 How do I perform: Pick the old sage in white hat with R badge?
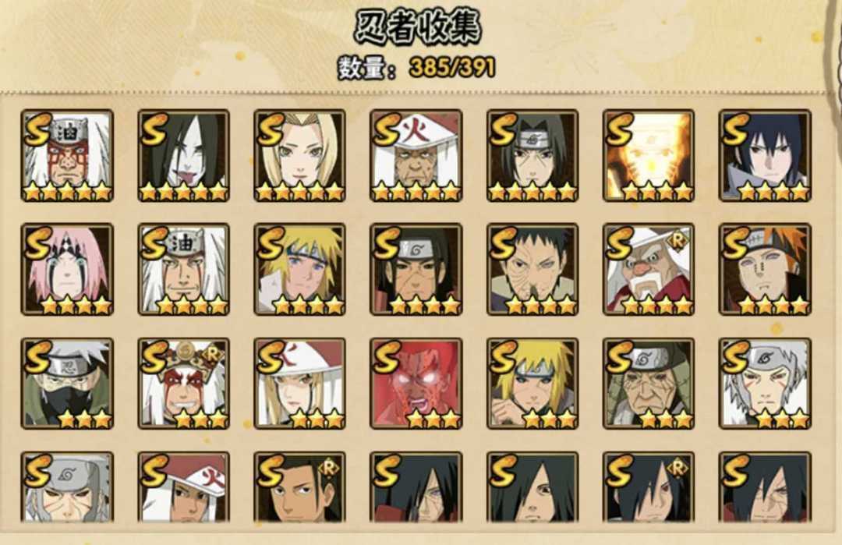[x=649, y=270]
